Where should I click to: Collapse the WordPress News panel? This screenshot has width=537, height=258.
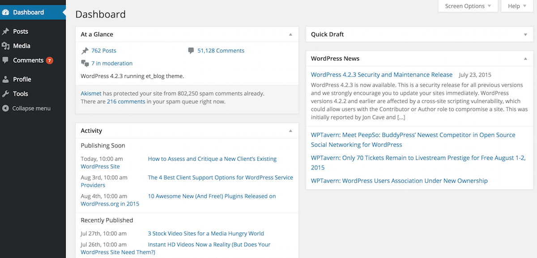tap(525, 58)
